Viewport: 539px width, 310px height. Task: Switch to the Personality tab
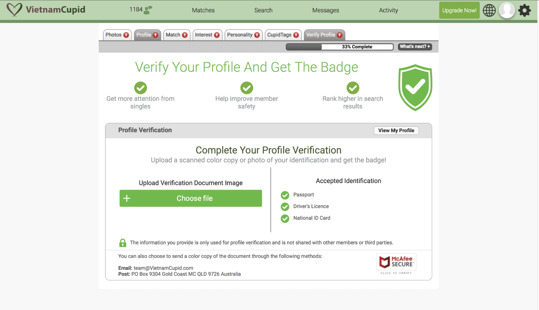[243, 35]
